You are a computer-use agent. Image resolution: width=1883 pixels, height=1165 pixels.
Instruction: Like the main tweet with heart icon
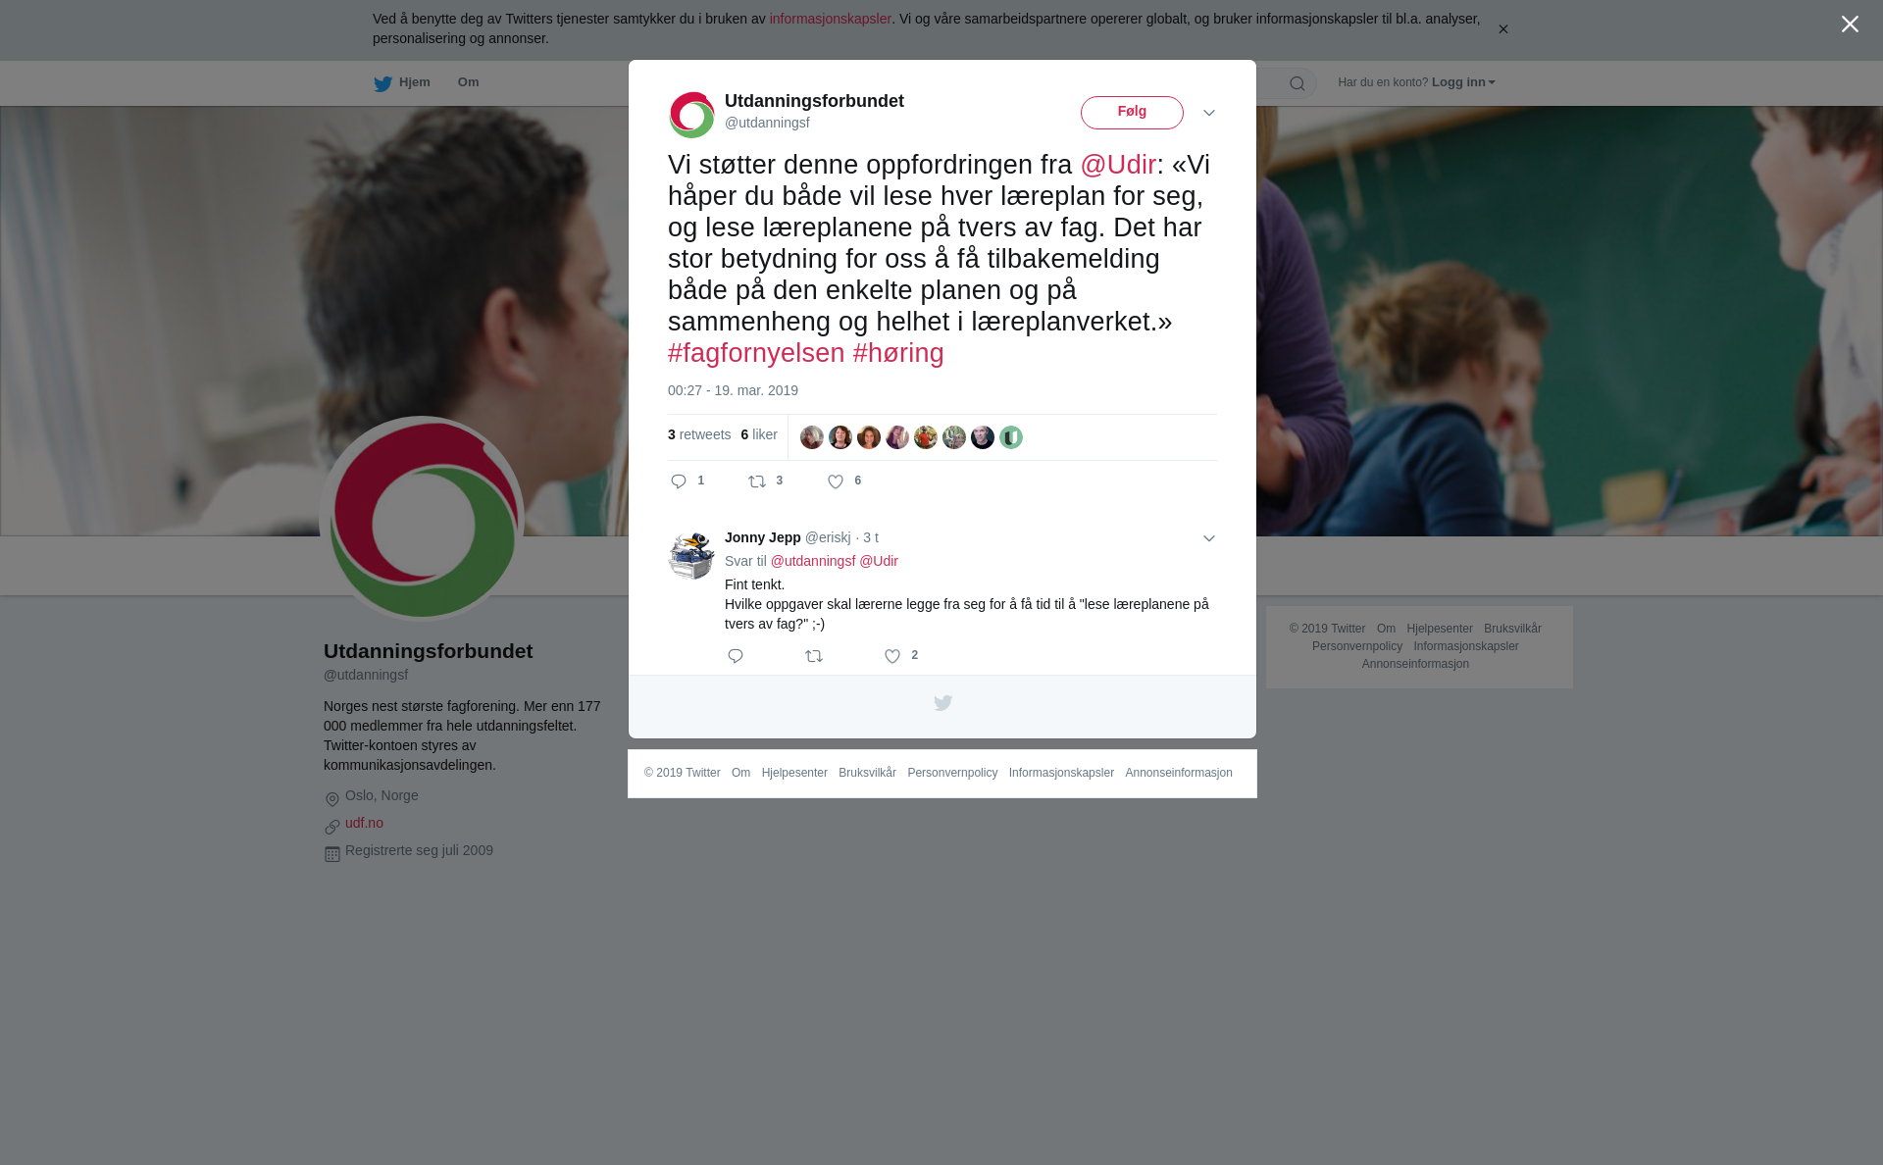click(836, 481)
